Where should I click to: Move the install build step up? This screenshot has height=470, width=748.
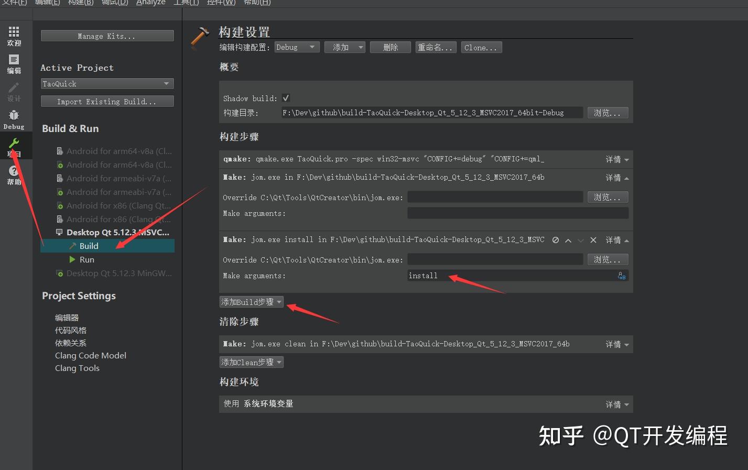[x=568, y=239]
